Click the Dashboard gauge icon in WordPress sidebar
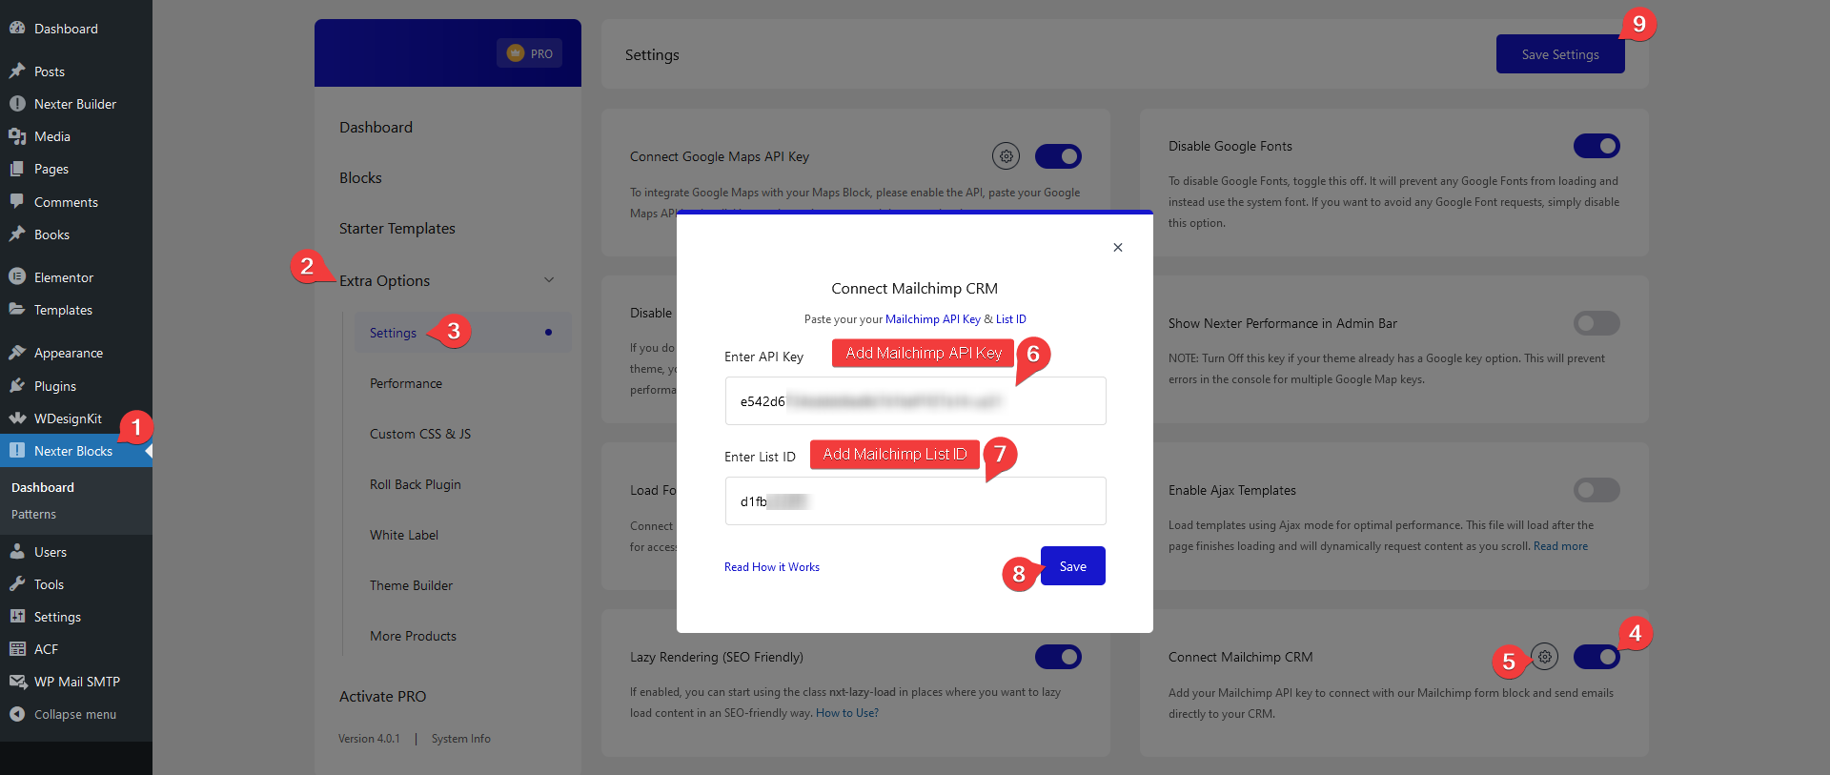 (x=17, y=29)
